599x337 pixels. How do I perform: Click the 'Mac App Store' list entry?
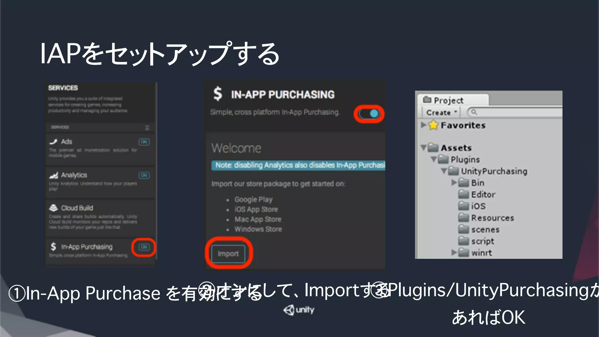tap(258, 219)
